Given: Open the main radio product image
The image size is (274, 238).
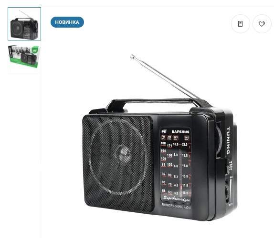Looking at the screenshot, I should 160,138.
